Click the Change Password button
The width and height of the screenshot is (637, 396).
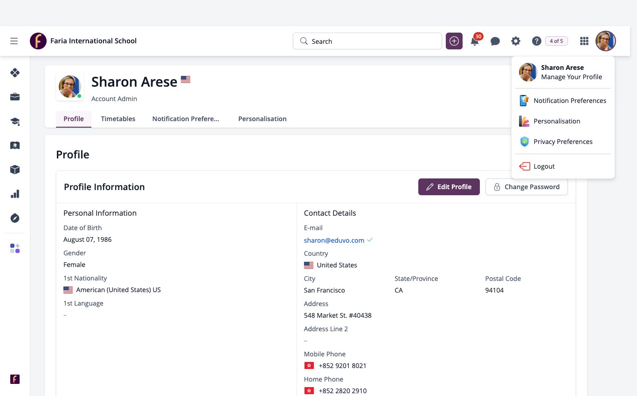tap(526, 187)
